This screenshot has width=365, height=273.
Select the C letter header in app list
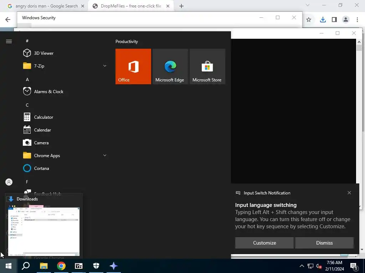click(x=27, y=105)
